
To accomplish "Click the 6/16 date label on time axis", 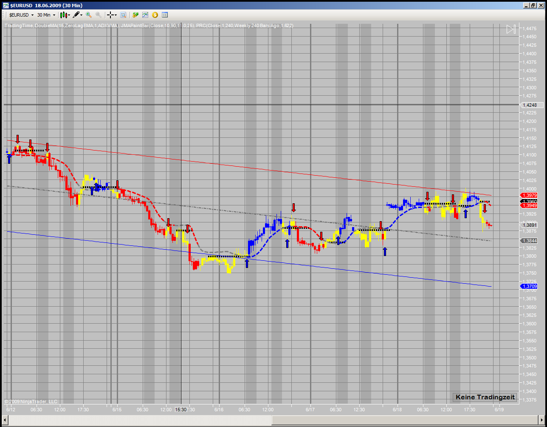I will (x=219, y=410).
